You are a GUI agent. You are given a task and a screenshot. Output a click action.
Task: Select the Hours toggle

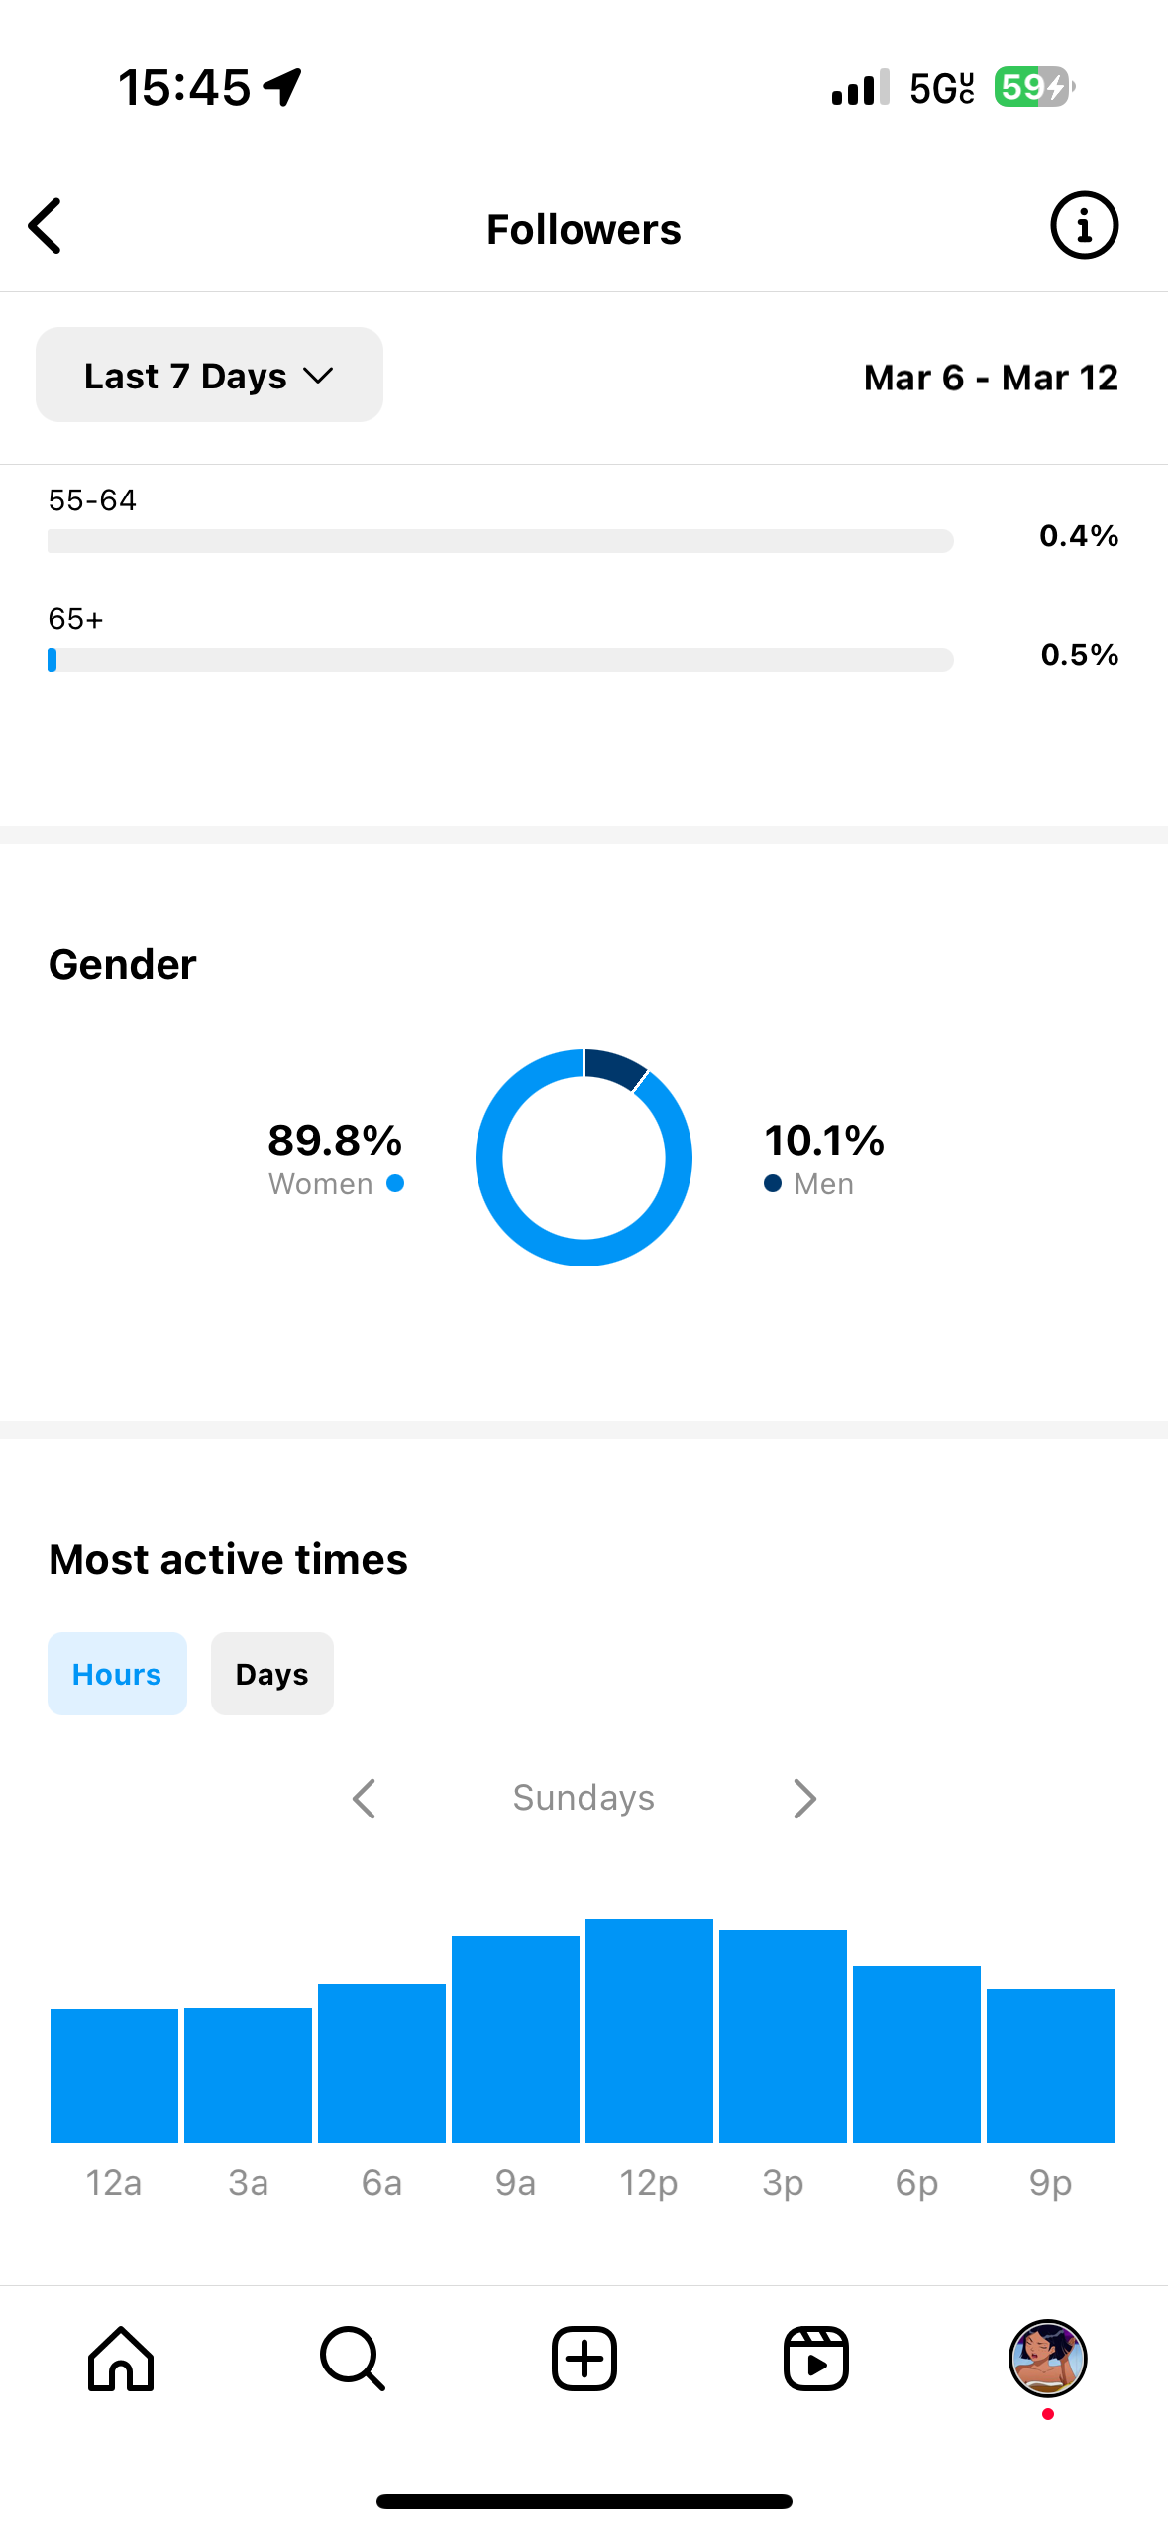(x=117, y=1674)
